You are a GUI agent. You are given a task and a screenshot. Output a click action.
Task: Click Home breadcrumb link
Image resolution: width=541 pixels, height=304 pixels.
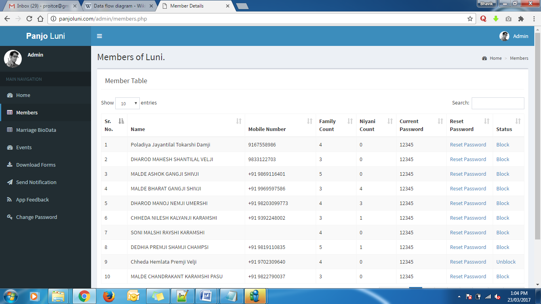[x=495, y=58]
